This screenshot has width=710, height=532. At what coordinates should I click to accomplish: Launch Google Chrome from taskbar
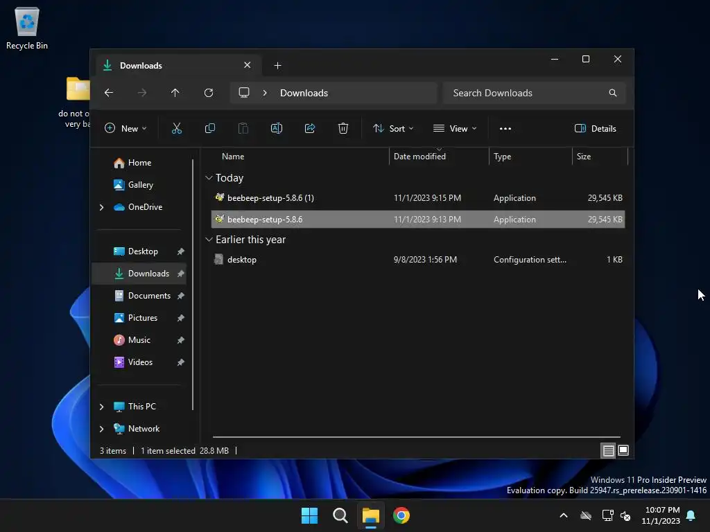401,515
